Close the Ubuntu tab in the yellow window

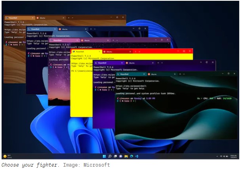coord(130,52)
